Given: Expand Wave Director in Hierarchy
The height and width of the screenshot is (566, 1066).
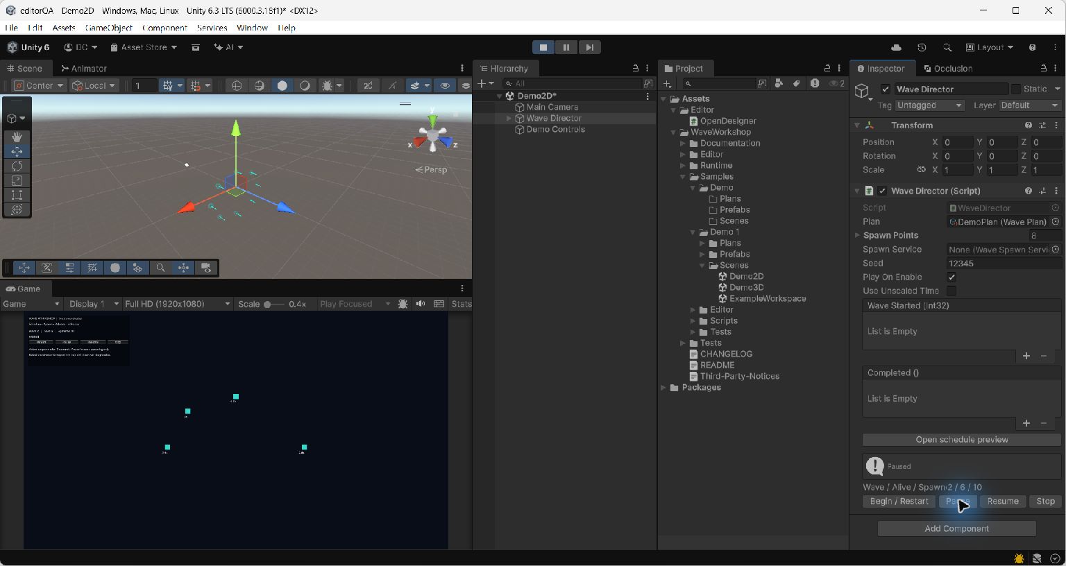Looking at the screenshot, I should (509, 119).
